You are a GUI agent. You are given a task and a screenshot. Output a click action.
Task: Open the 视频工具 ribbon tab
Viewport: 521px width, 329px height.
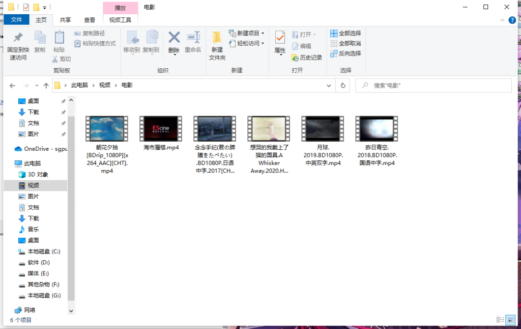(120, 20)
